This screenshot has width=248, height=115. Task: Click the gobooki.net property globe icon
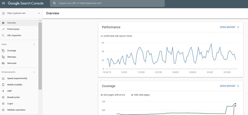pos(3,13)
